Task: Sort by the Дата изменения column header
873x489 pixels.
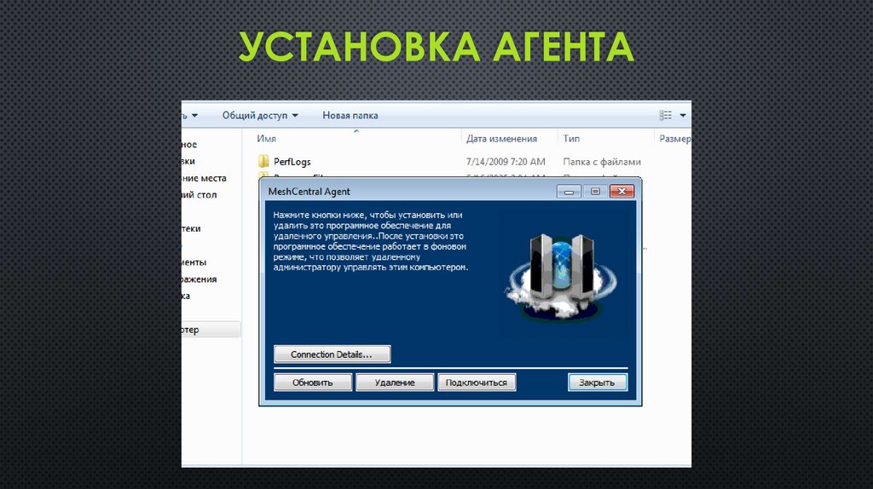Action: tap(501, 139)
